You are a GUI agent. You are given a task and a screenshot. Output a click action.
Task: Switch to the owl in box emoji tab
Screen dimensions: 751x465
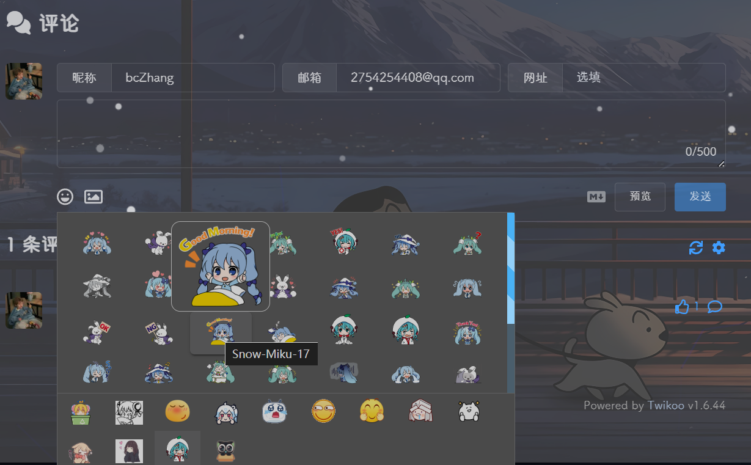(226, 451)
